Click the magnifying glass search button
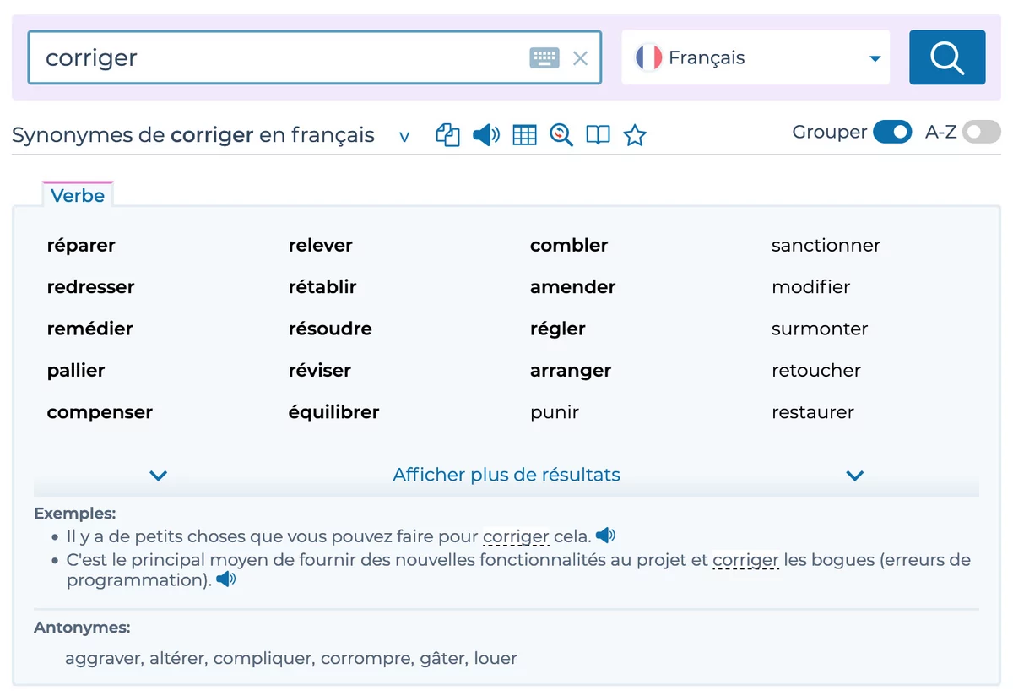 pos(946,57)
